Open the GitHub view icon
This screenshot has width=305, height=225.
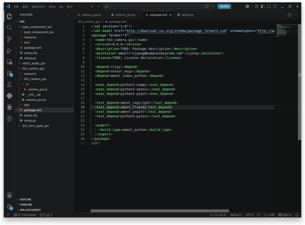pos(9,107)
